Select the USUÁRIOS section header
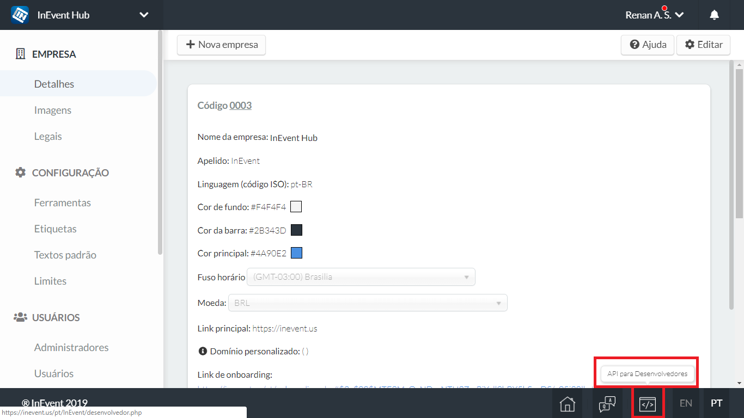Image resolution: width=744 pixels, height=418 pixels. tap(56, 317)
